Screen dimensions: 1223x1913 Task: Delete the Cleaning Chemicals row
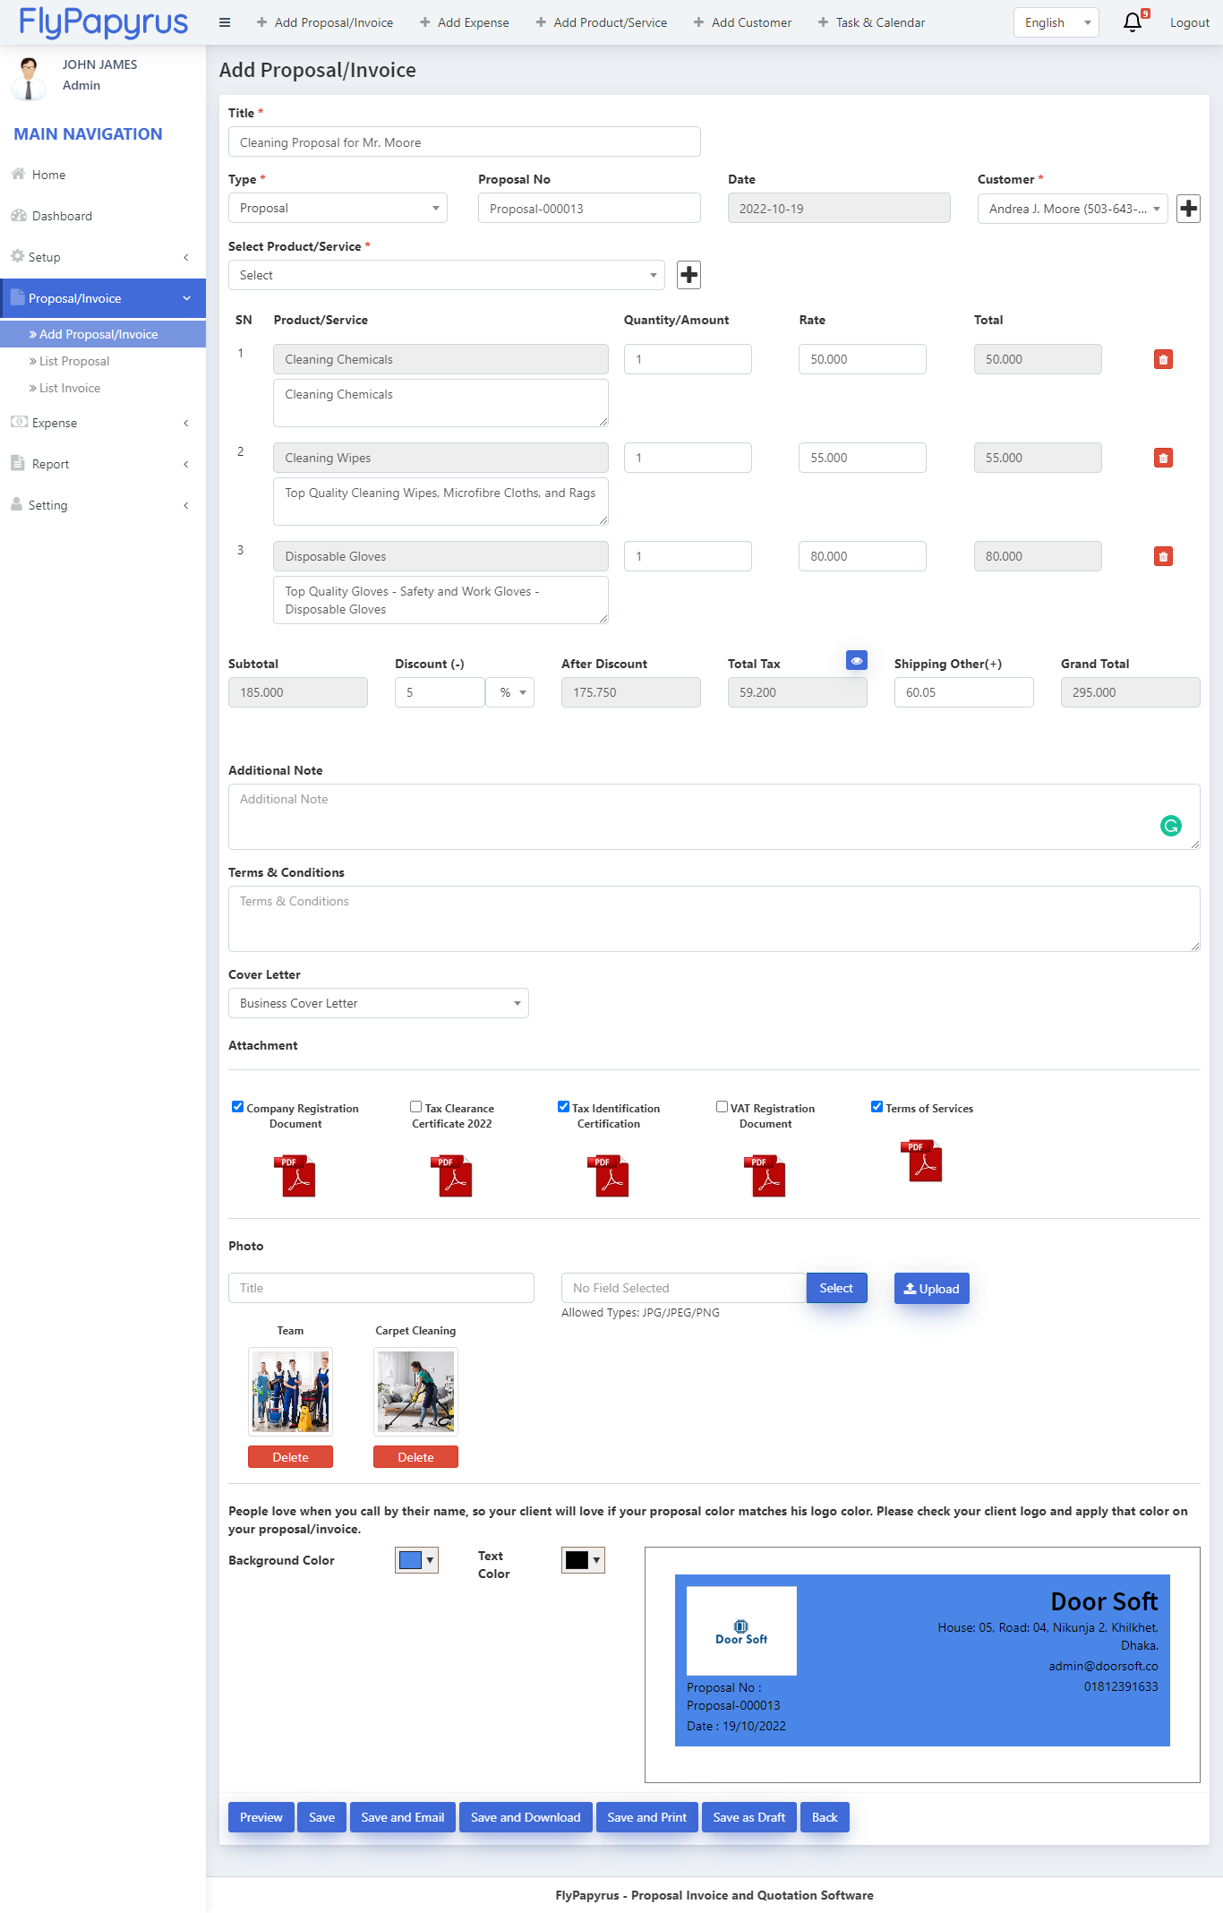coord(1163,359)
